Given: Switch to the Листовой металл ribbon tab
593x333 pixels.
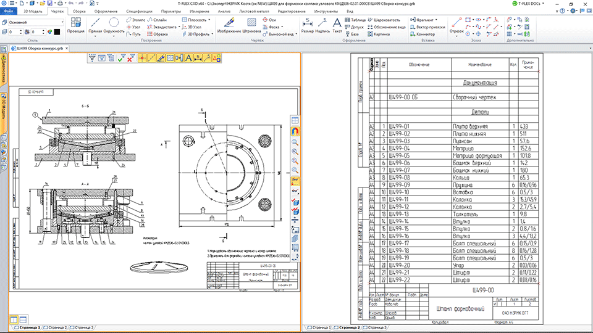Looking at the screenshot, I should click(x=254, y=11).
